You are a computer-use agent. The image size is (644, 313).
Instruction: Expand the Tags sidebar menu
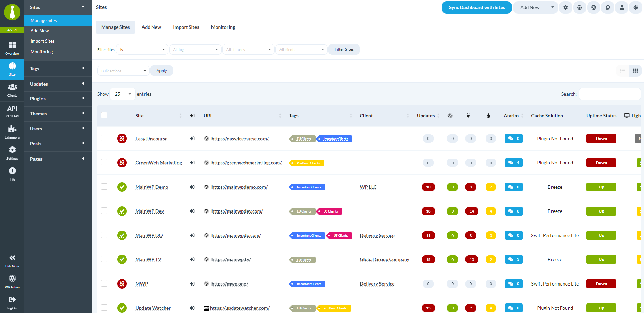tap(58, 69)
